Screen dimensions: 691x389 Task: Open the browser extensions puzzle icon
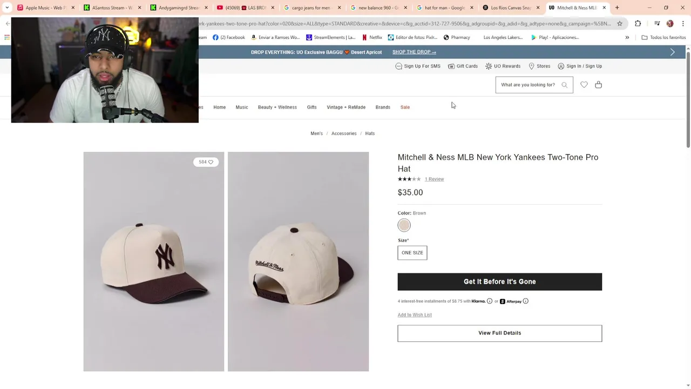638,24
